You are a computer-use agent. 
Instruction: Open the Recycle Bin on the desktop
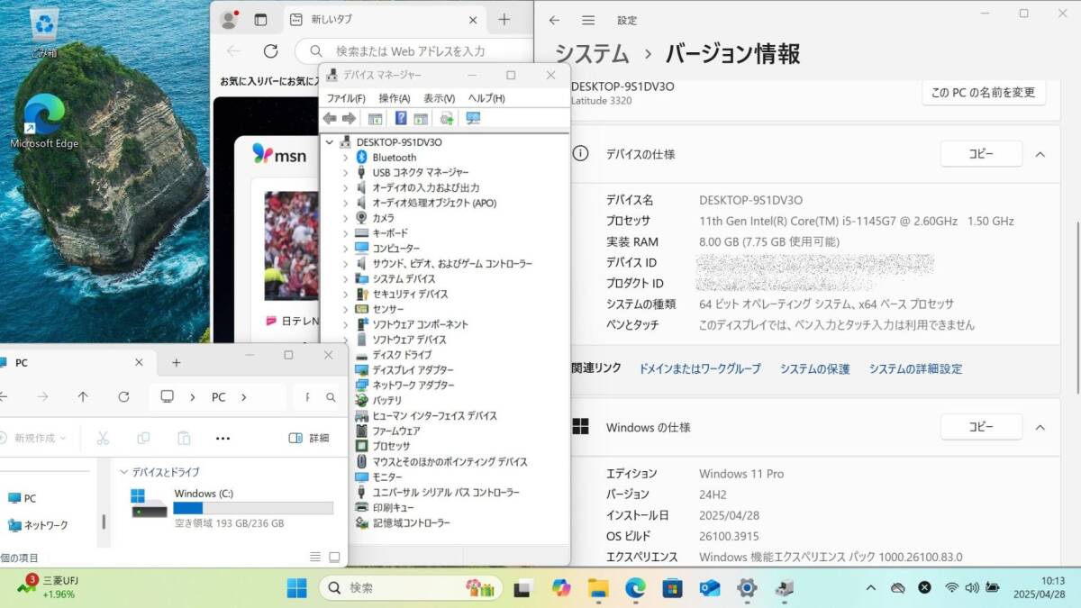tap(44, 32)
